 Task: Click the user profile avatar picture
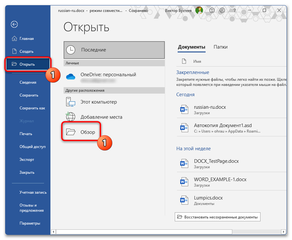(199, 10)
